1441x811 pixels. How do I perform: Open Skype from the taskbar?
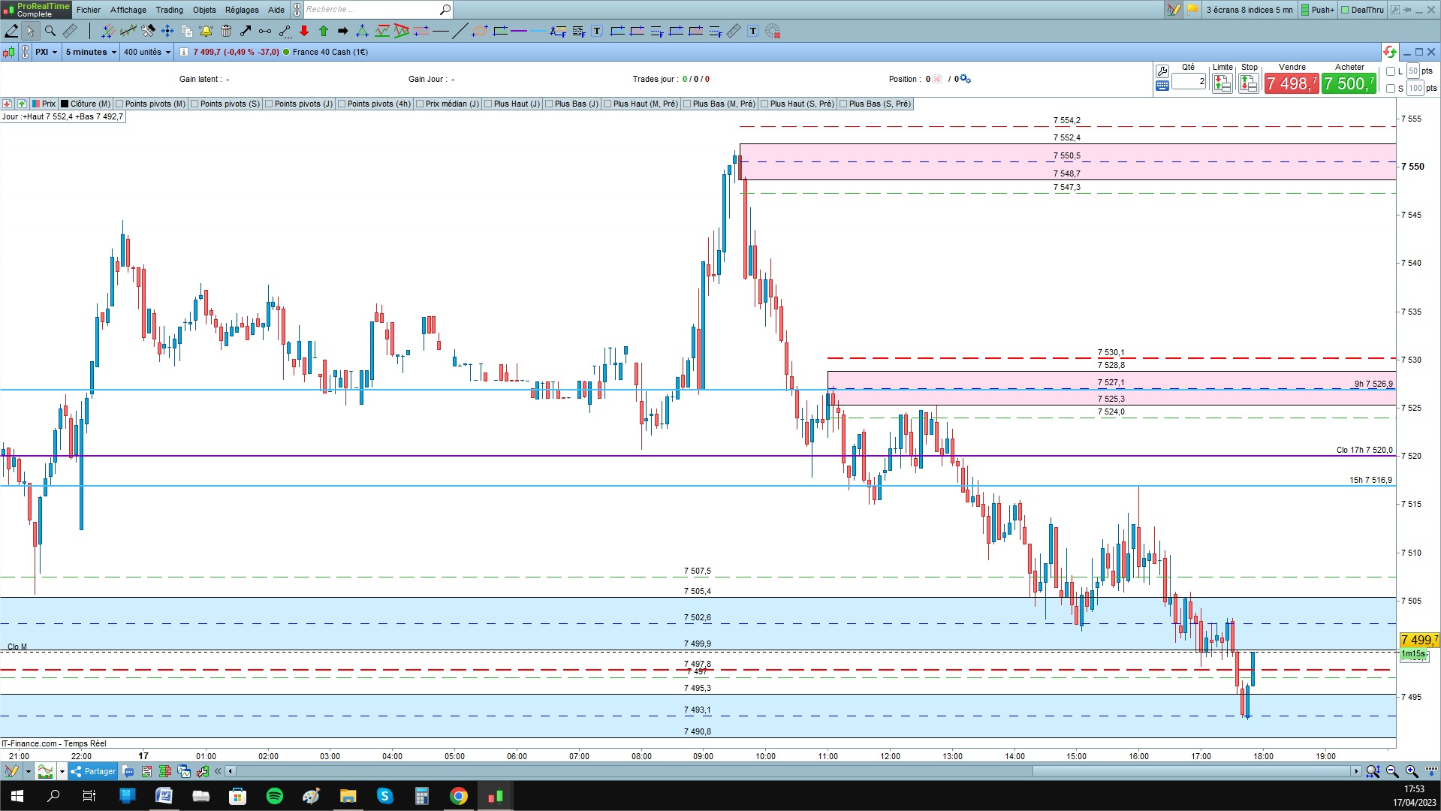pos(385,796)
